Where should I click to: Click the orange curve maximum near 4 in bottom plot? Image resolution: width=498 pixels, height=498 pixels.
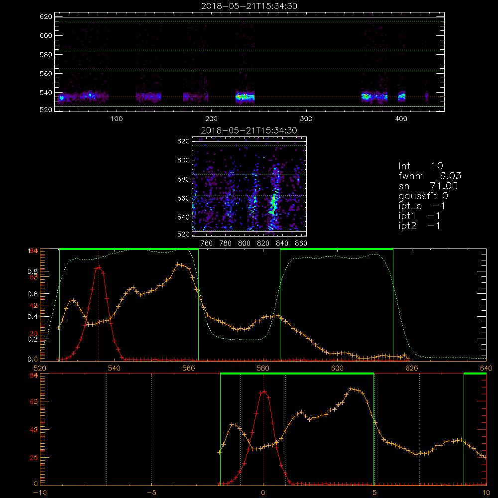click(x=351, y=388)
